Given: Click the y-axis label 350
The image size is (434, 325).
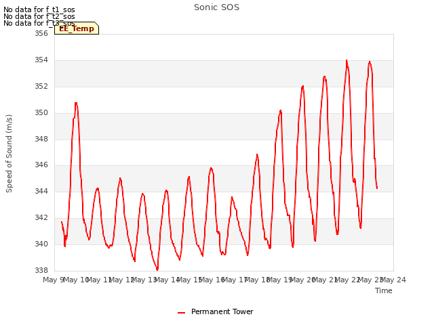Looking at the screenshot, I should point(41,113).
